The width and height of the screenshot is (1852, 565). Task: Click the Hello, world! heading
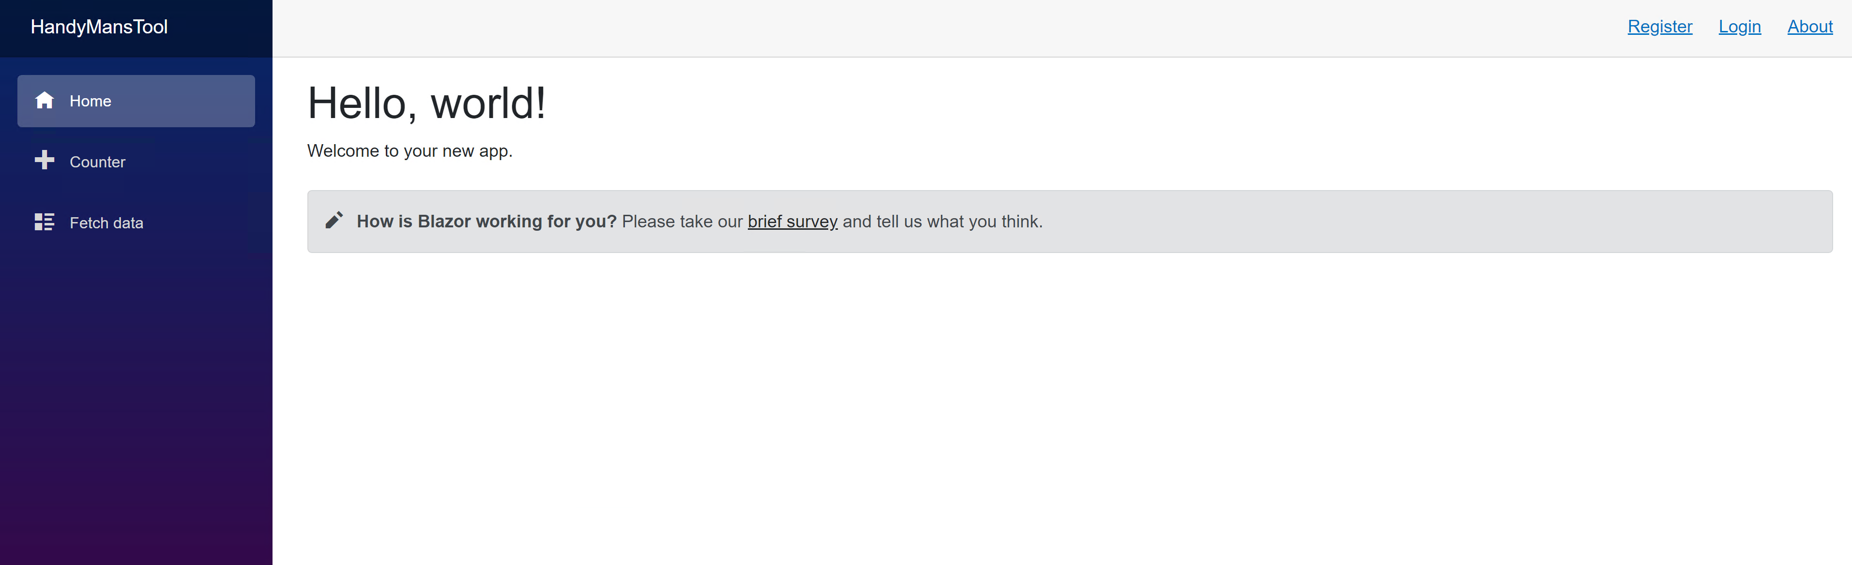coord(426,103)
